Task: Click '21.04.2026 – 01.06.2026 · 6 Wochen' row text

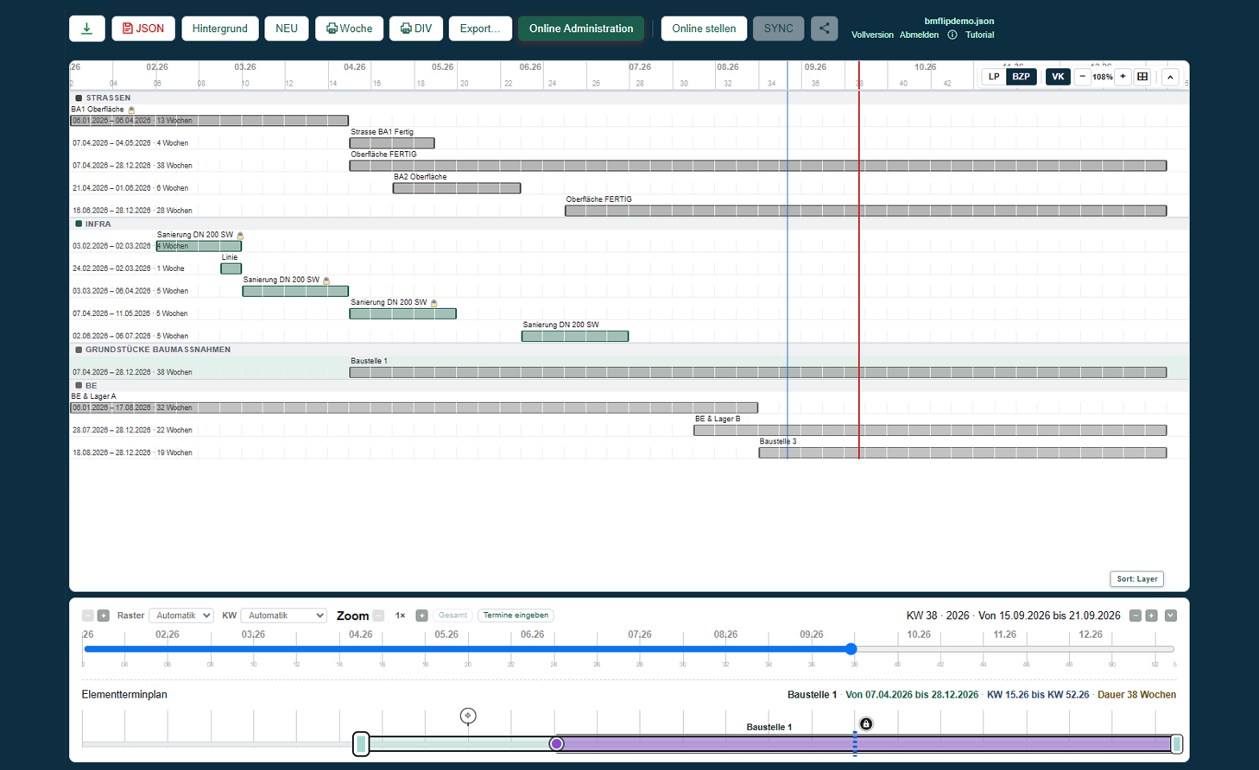Action: coord(130,188)
